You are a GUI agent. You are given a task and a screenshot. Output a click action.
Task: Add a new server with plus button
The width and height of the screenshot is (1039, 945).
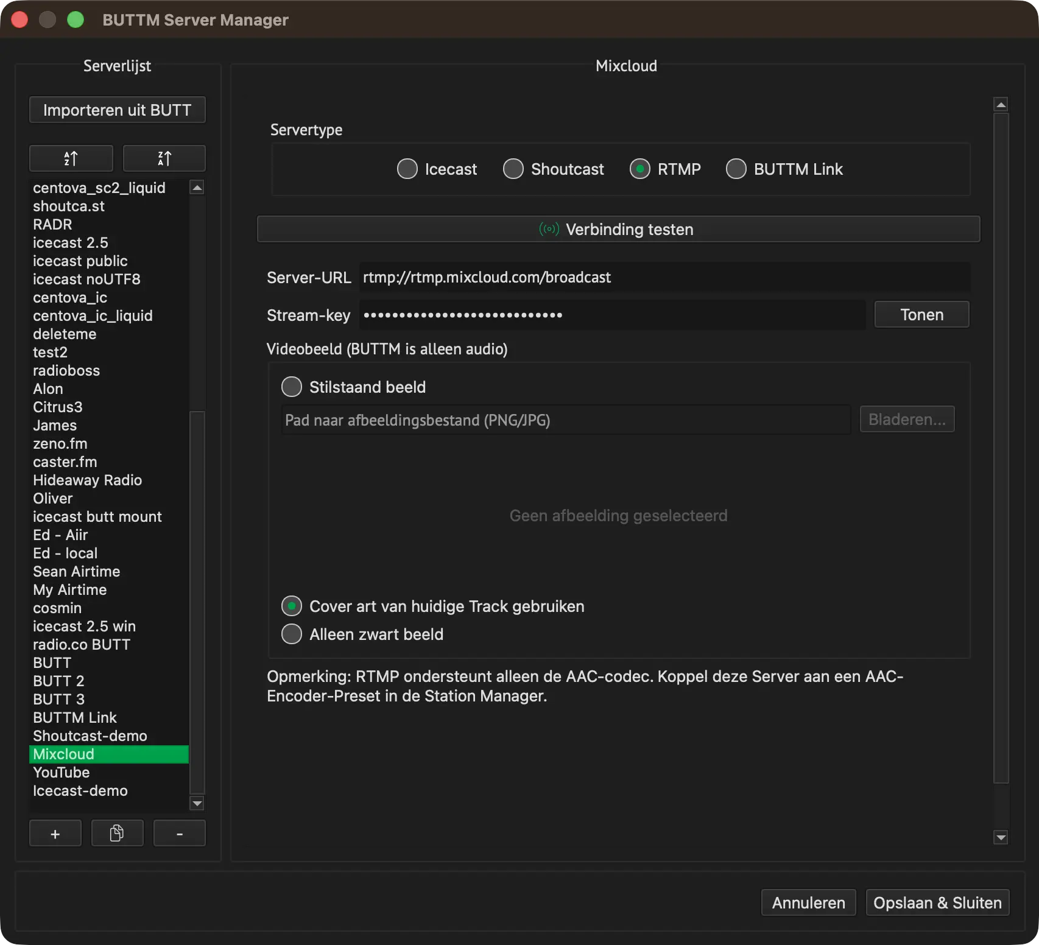[55, 834]
